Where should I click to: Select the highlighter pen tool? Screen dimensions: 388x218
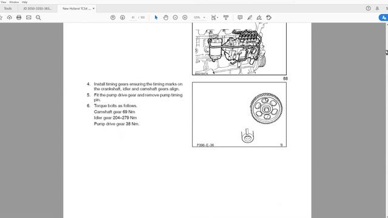pos(249,18)
